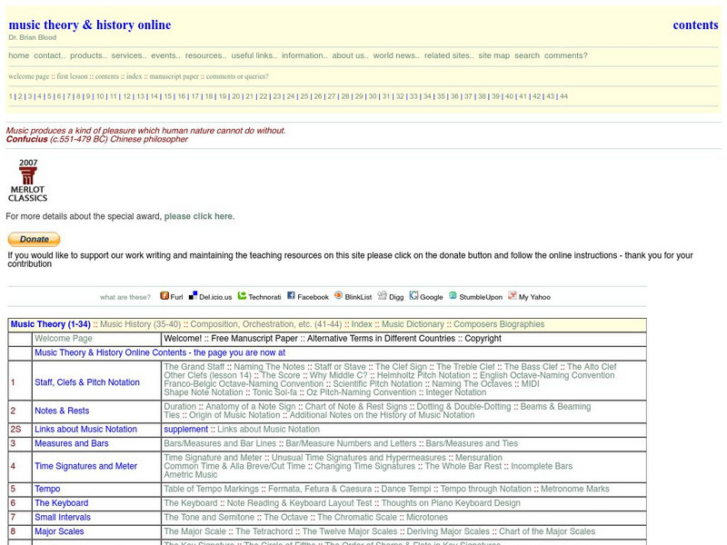
Task: Open 'The Keyboard' lesson link
Action: point(61,503)
